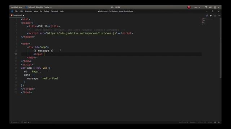Click the UTF-8 encoding indicator in status bar

[x=200, y=122]
